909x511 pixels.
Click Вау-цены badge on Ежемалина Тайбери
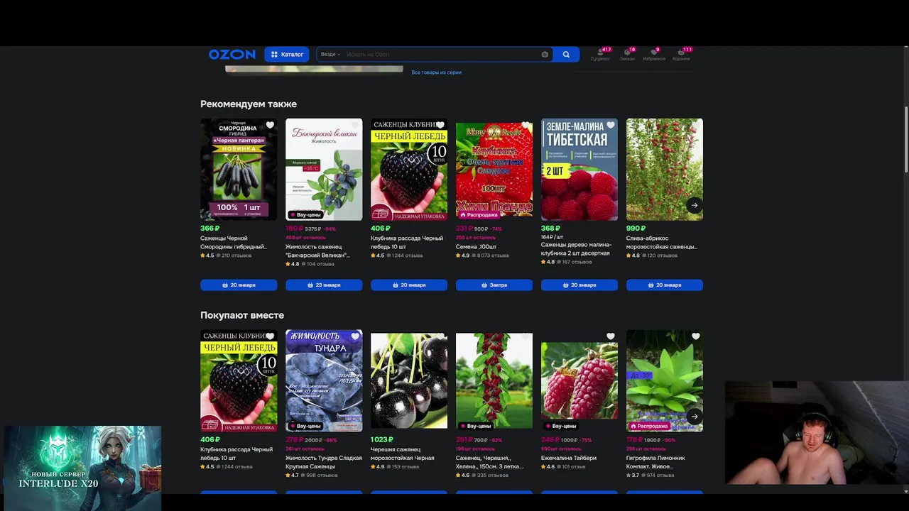tap(561, 426)
